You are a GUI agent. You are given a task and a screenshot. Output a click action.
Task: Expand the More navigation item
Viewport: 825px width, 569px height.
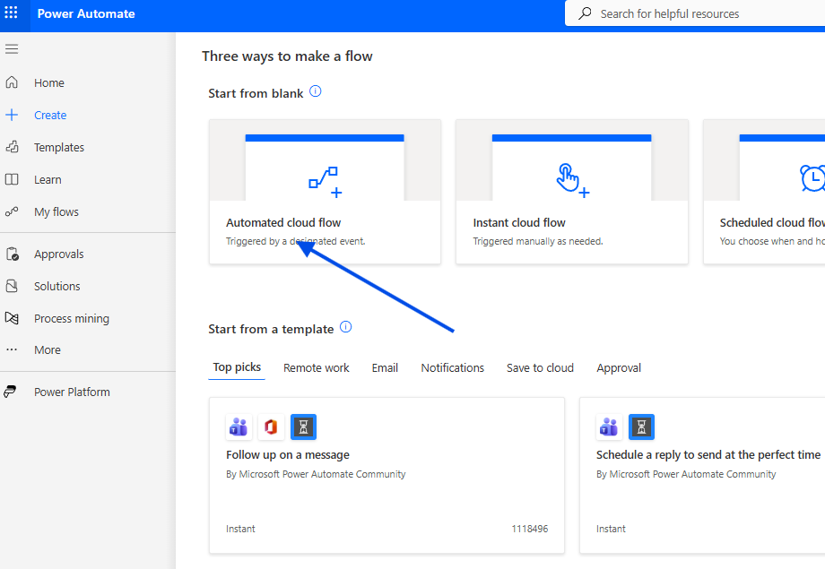point(47,350)
